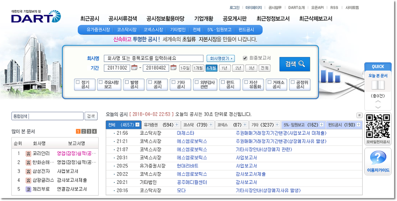Go to page 1 of 많이 본 문서
This screenshot has height=201, width=397.
pyautogui.click(x=78, y=132)
